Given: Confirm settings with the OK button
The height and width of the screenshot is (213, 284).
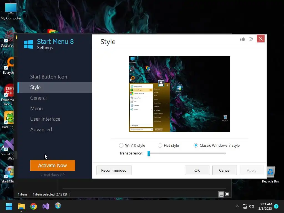Looking at the screenshot, I should [197, 170].
